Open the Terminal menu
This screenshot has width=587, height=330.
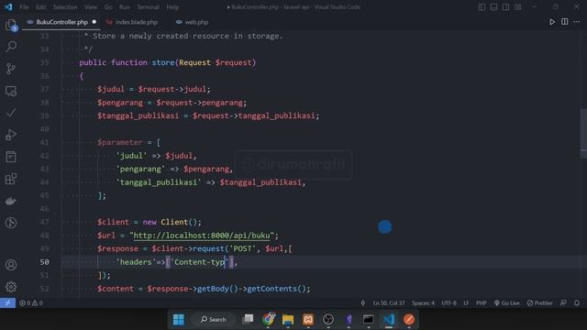pyautogui.click(x=148, y=7)
